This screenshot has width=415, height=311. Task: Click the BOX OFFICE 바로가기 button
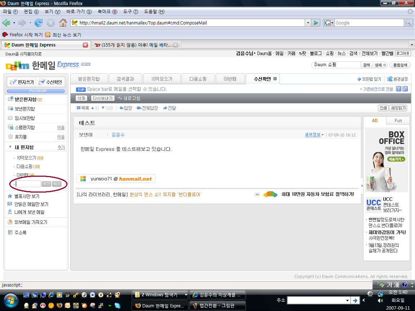pos(396,159)
